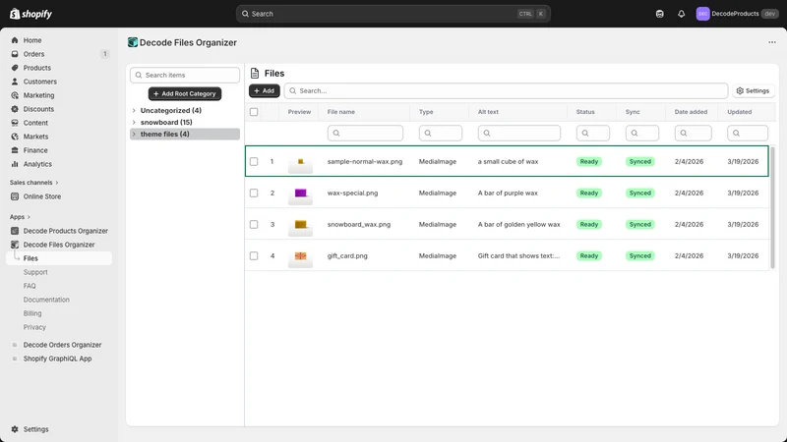Expand the snowboard (15) category

pos(134,122)
